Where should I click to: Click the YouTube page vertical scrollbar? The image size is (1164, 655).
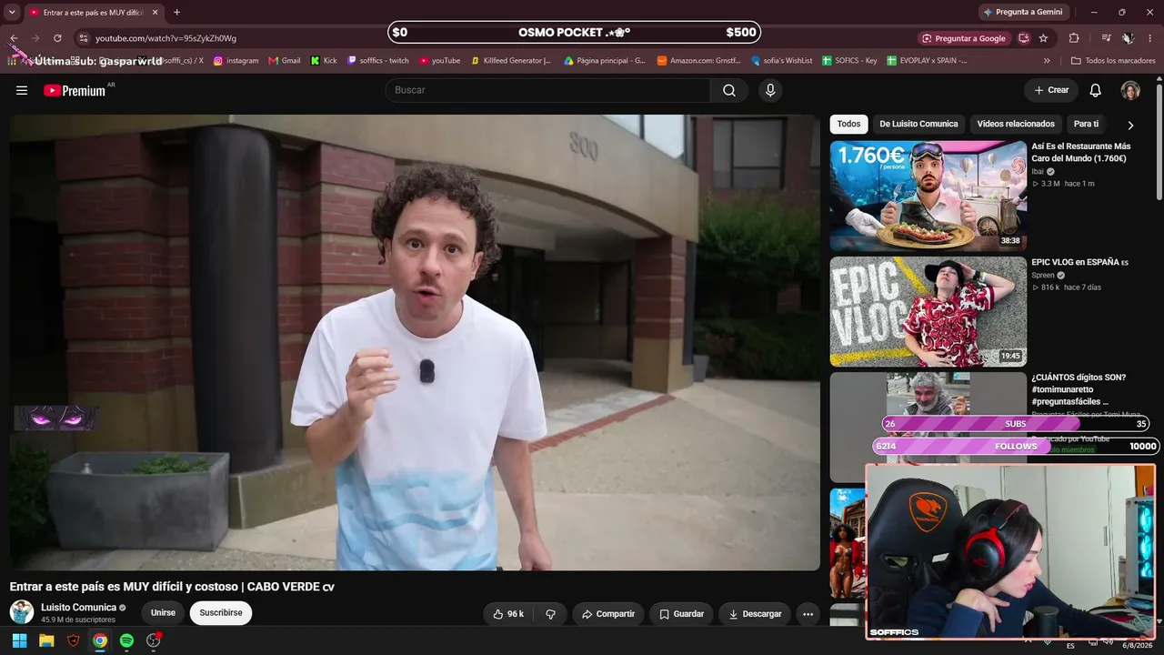click(x=1159, y=141)
